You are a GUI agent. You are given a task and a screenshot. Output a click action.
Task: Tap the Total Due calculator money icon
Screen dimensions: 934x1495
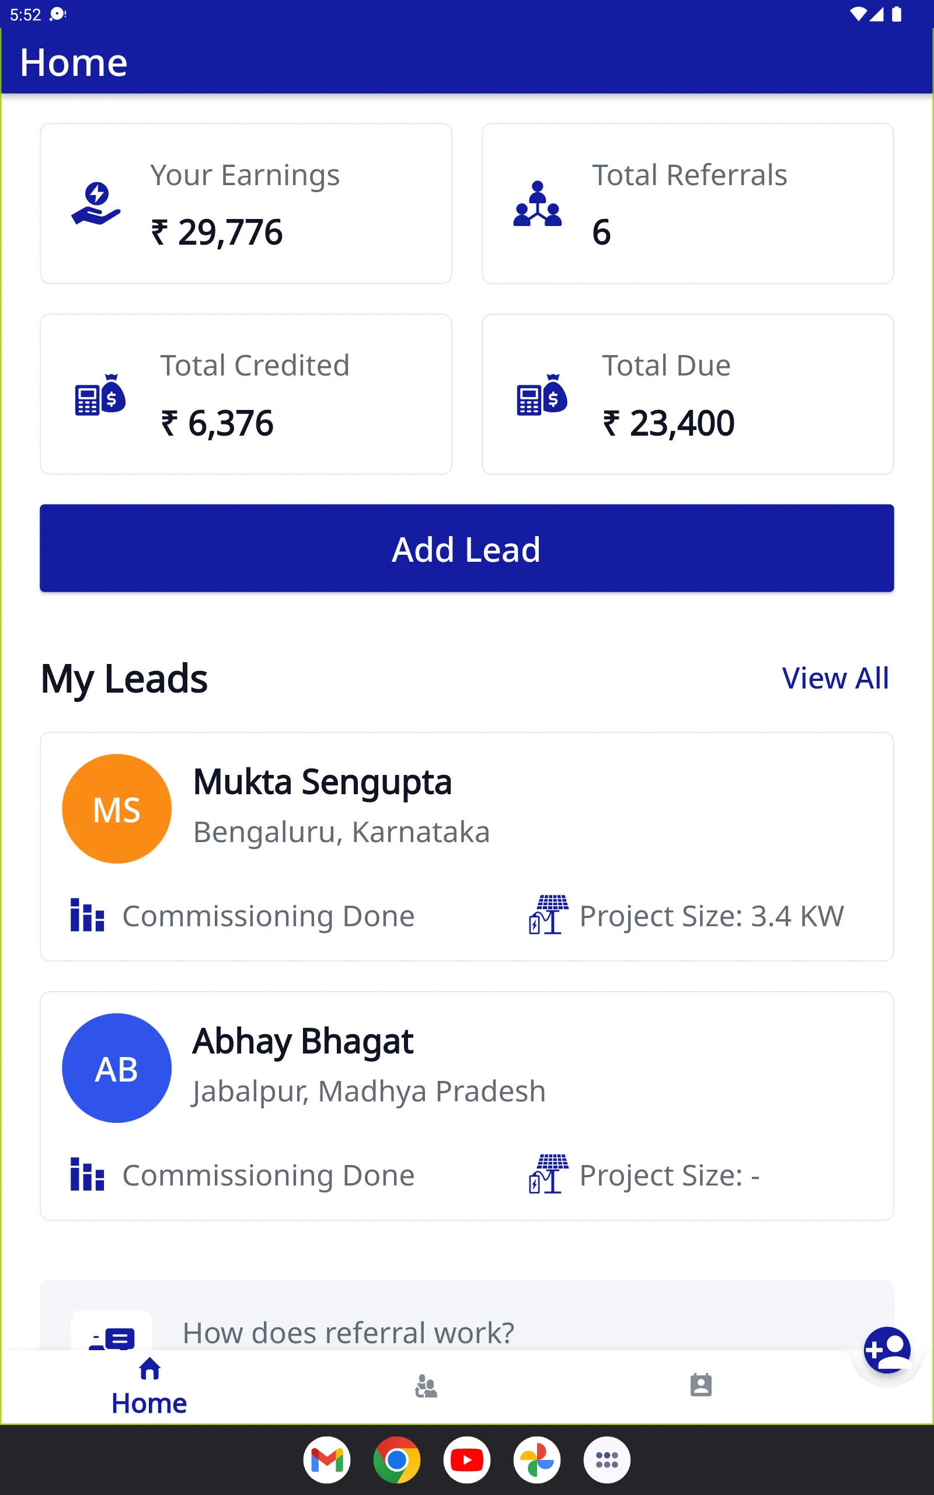[542, 395]
